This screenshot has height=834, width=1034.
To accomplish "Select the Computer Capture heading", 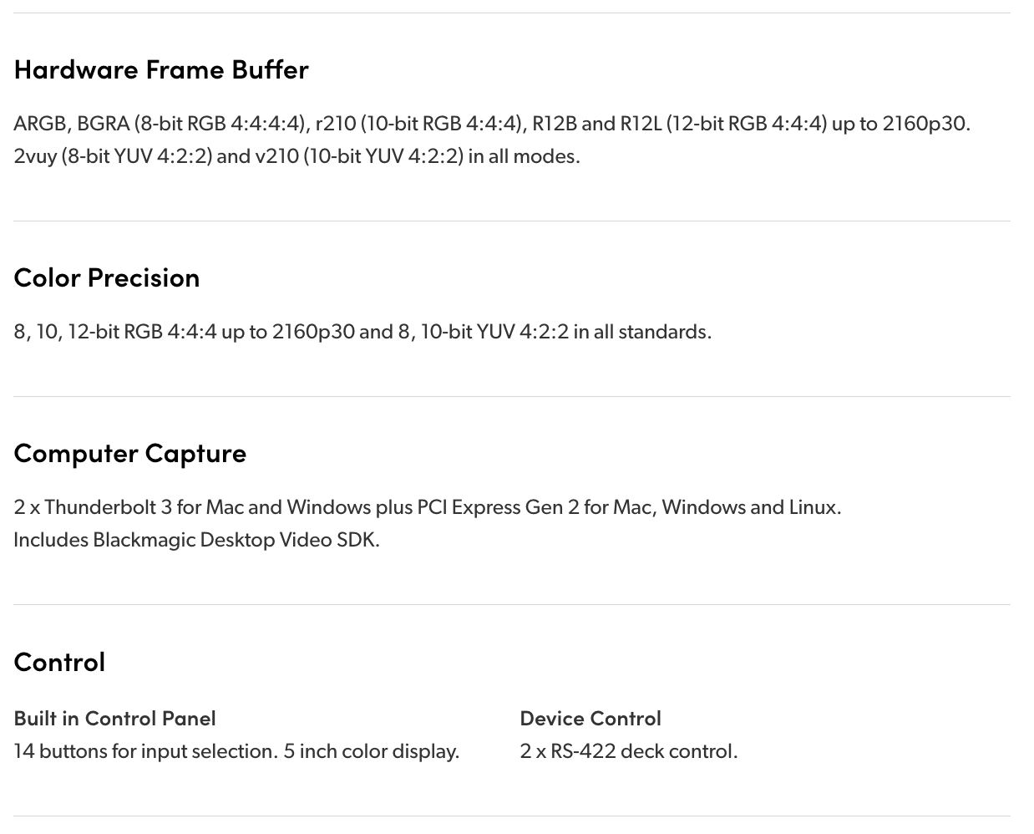I will pyautogui.click(x=130, y=453).
